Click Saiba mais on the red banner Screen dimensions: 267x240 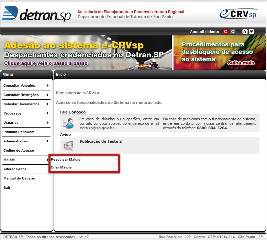tap(241, 63)
